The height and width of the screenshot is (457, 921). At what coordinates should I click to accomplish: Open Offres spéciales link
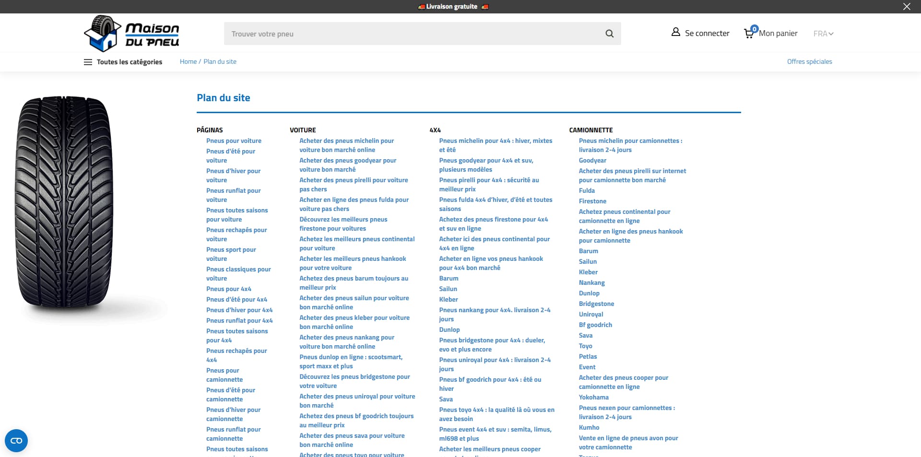(x=809, y=61)
